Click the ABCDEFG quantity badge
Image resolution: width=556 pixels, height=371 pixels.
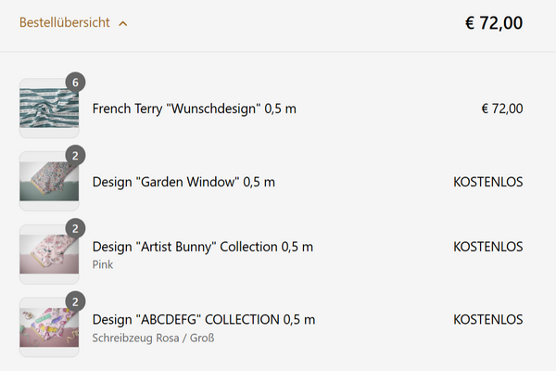pyautogui.click(x=75, y=301)
